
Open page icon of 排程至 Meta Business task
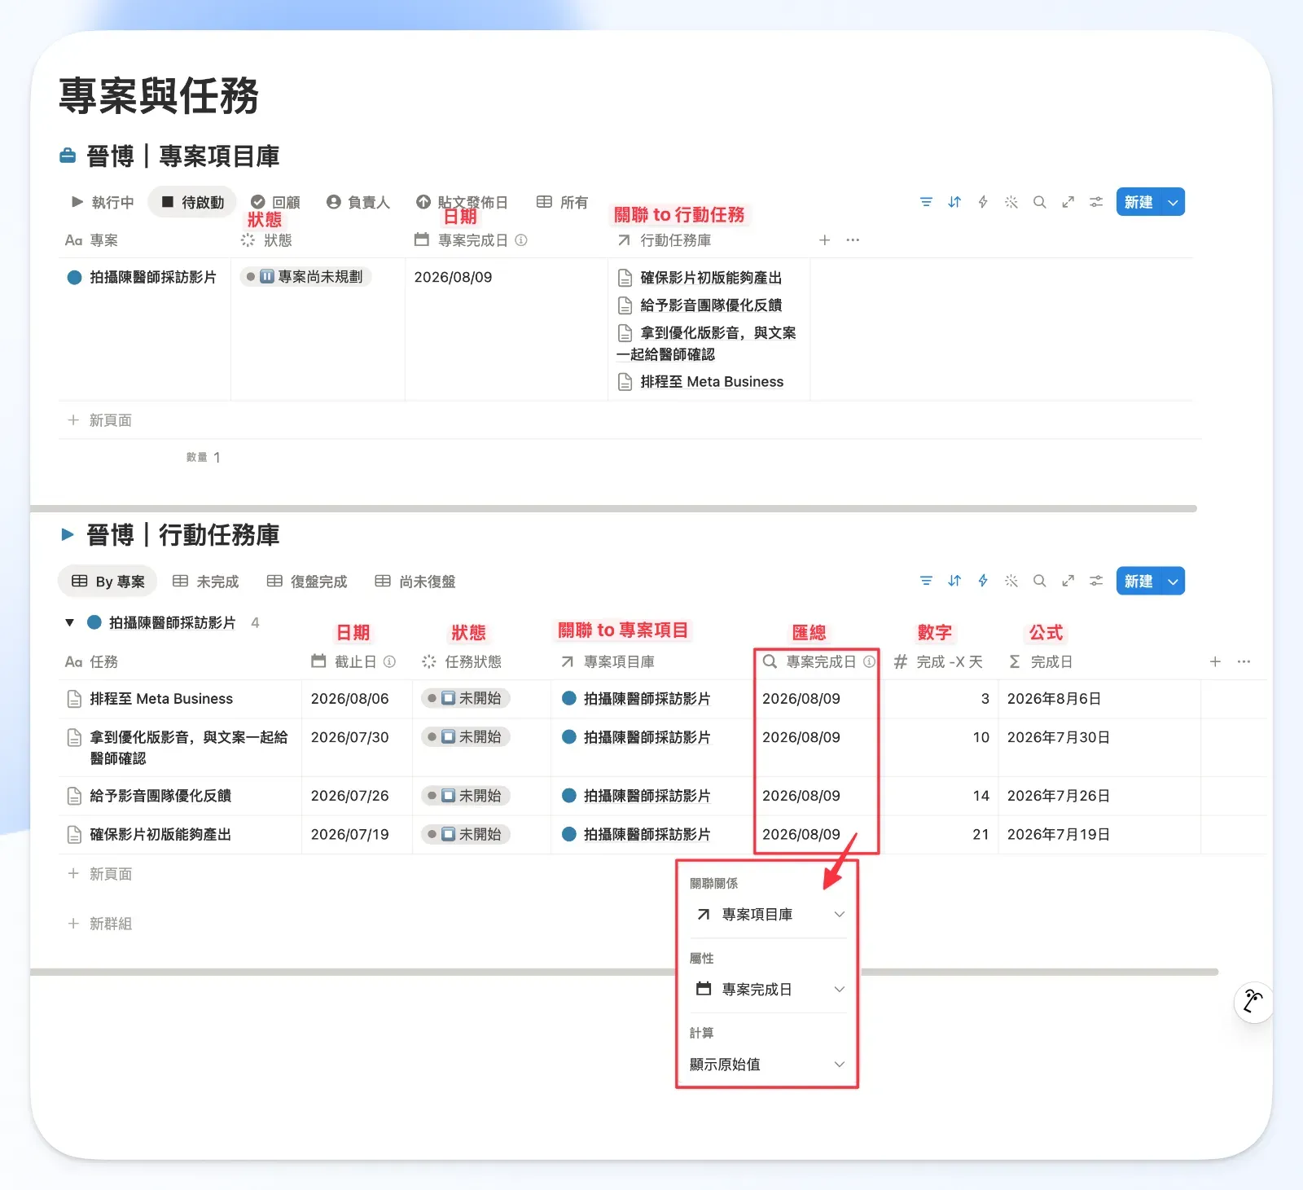tap(74, 699)
